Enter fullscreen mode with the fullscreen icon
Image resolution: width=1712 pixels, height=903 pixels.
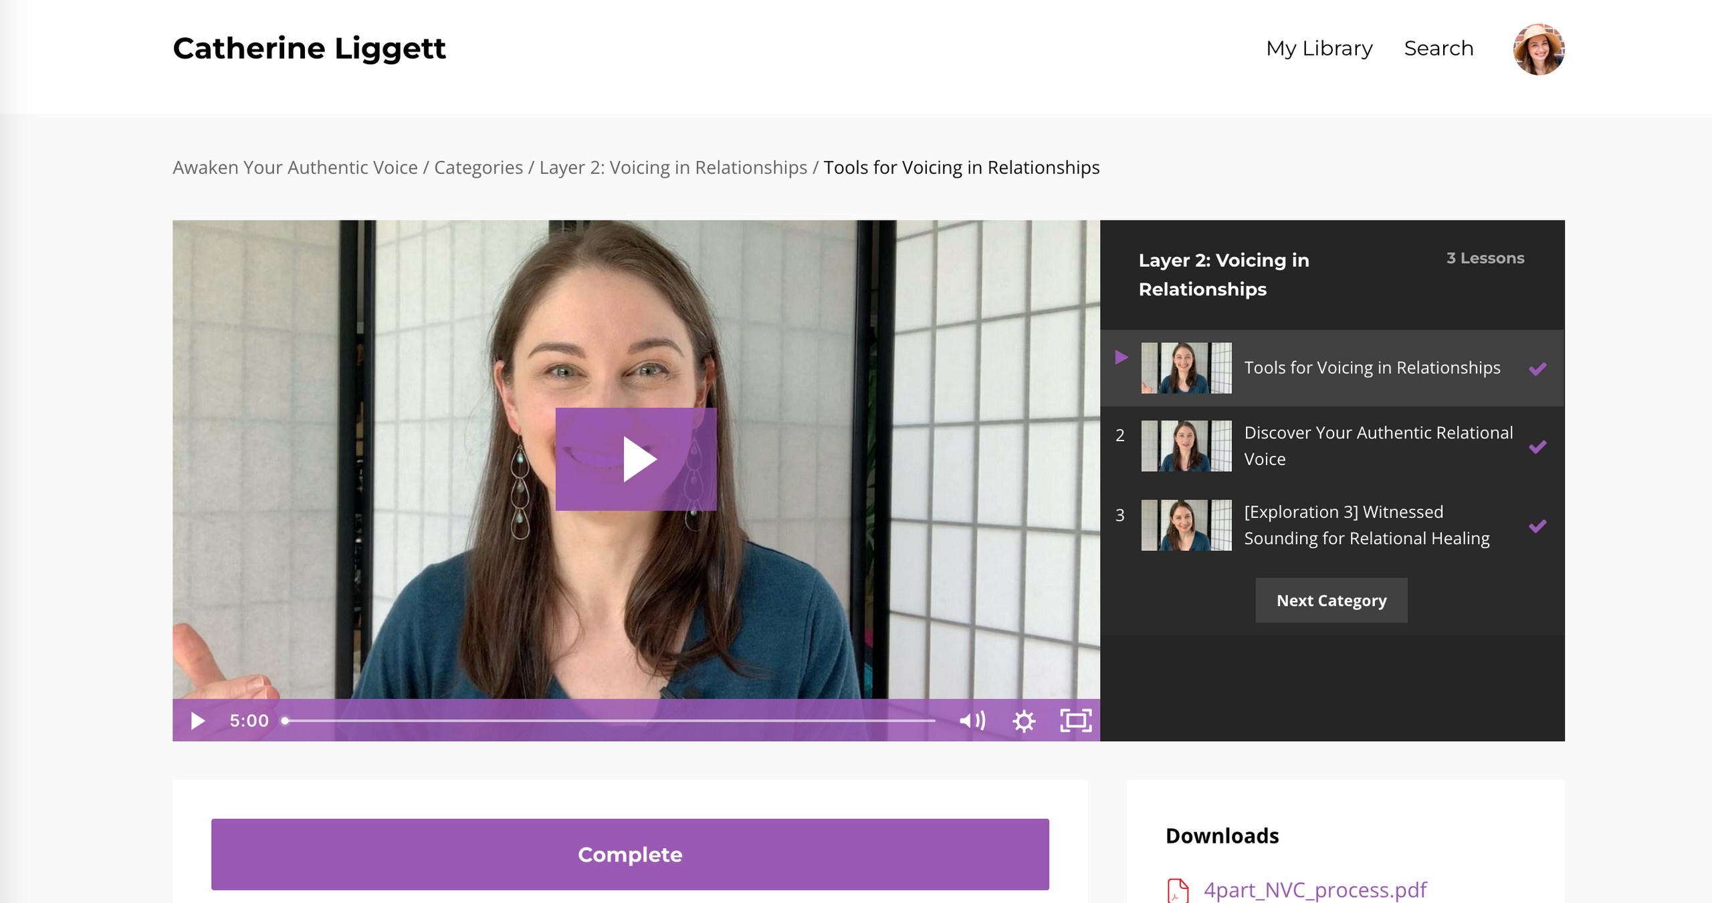1075,721
